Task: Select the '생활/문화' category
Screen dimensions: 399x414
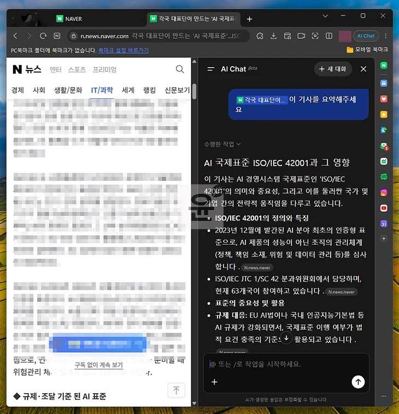Action: [68, 90]
